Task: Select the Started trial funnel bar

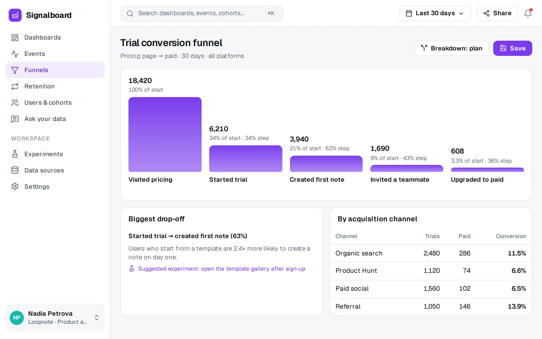Action: [246, 159]
